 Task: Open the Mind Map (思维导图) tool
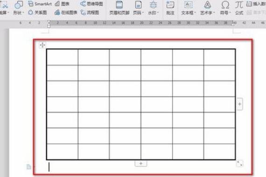pos(91,4)
